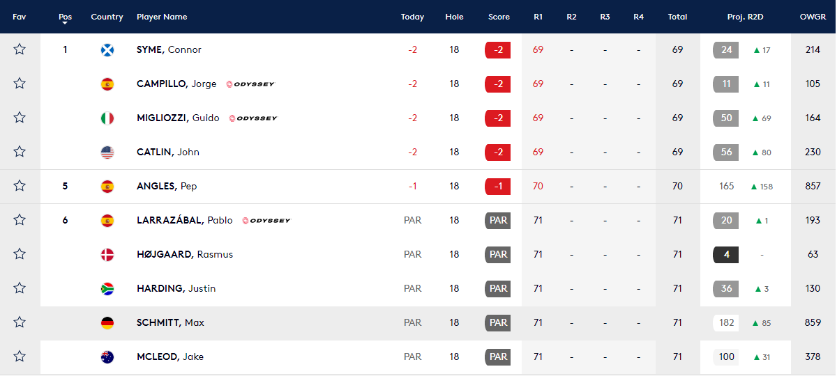Star Jake McLeod as a favorite
The width and height of the screenshot is (837, 376).
(x=20, y=357)
